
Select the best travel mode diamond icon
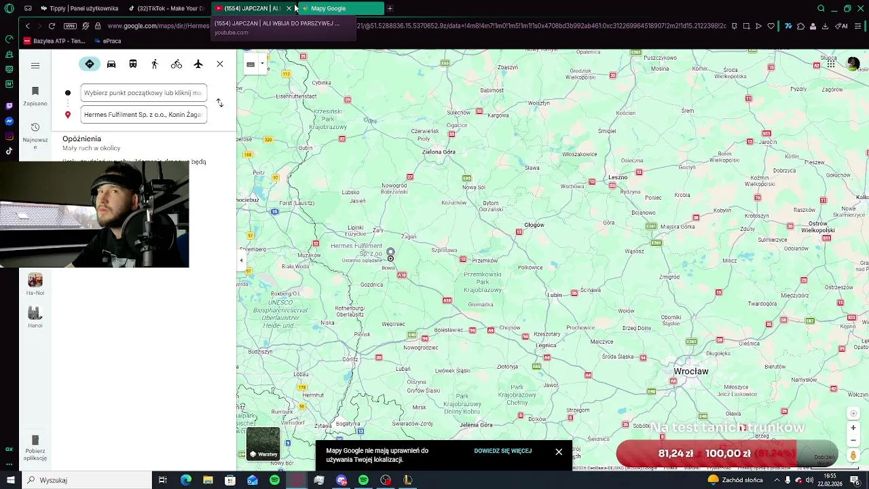90,64
